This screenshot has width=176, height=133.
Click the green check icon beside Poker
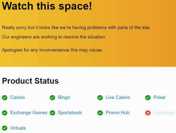coord(148,97)
